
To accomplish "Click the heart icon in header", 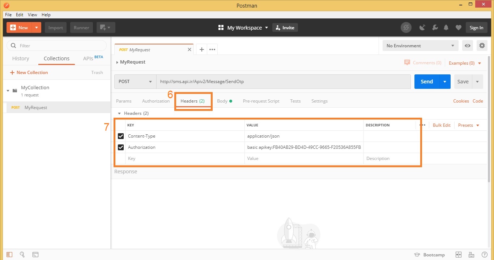I will 458,27.
